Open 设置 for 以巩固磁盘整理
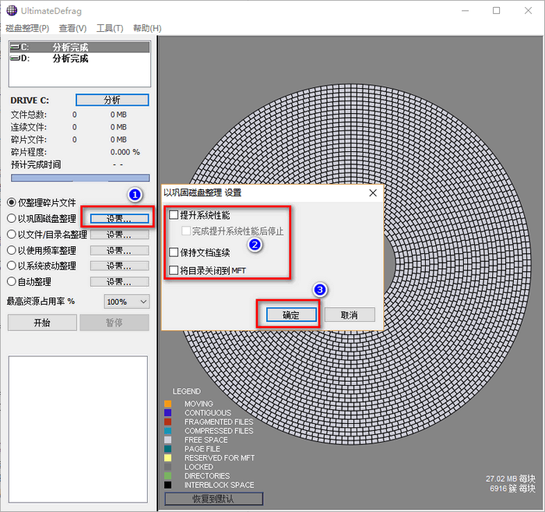 pyautogui.click(x=119, y=218)
